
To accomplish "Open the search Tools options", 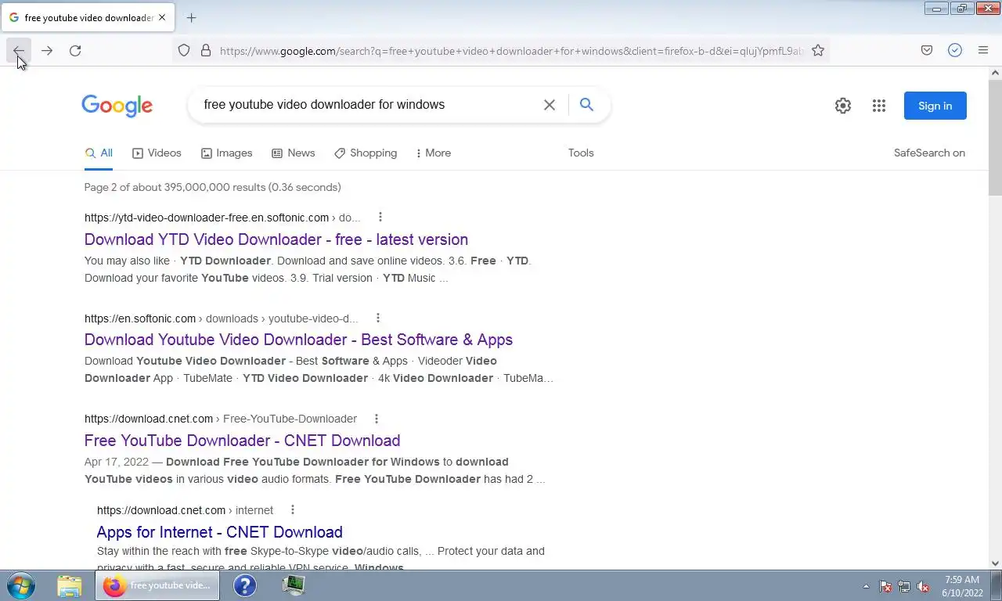I will point(581,153).
